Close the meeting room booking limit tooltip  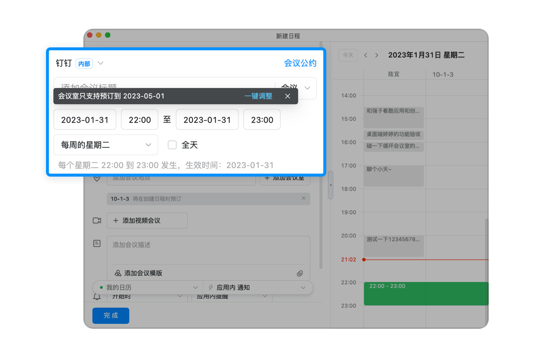coord(287,96)
